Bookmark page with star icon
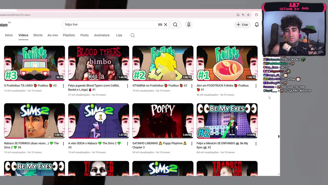328x185 pixels. pyautogui.click(x=248, y=15)
